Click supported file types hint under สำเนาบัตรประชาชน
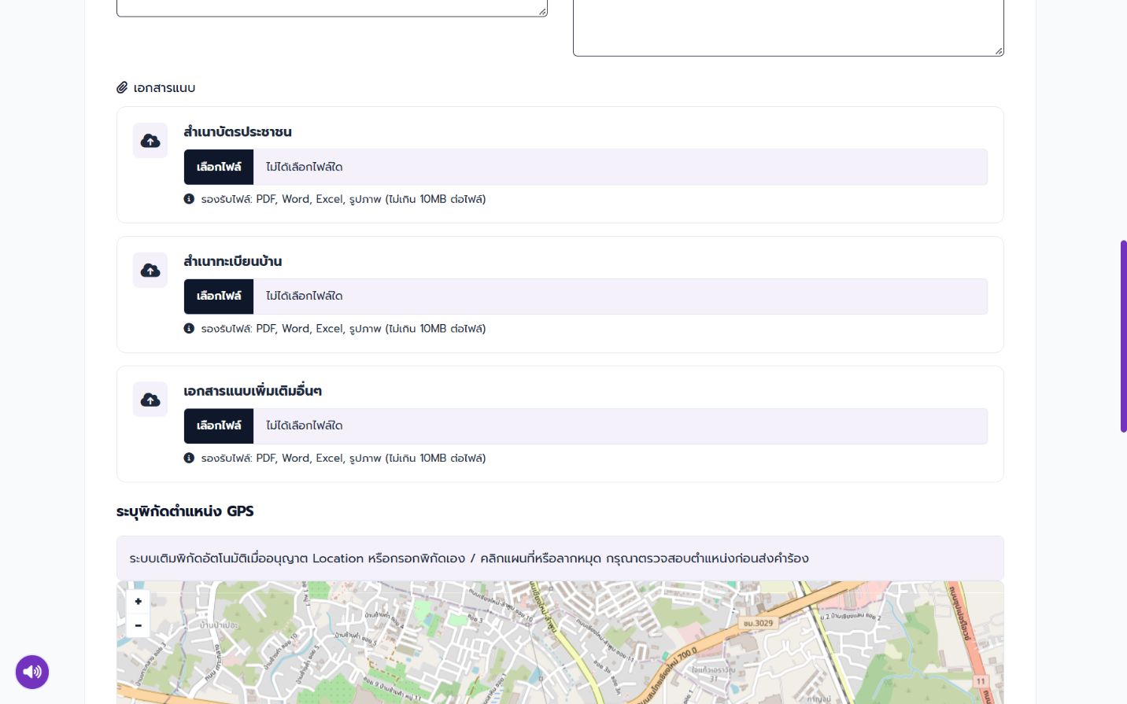 click(x=343, y=199)
